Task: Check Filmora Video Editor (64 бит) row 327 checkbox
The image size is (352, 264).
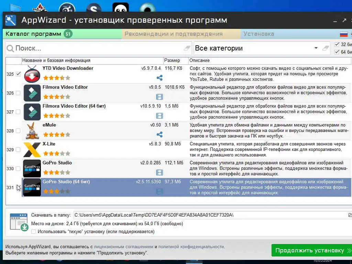Action: pos(18,112)
